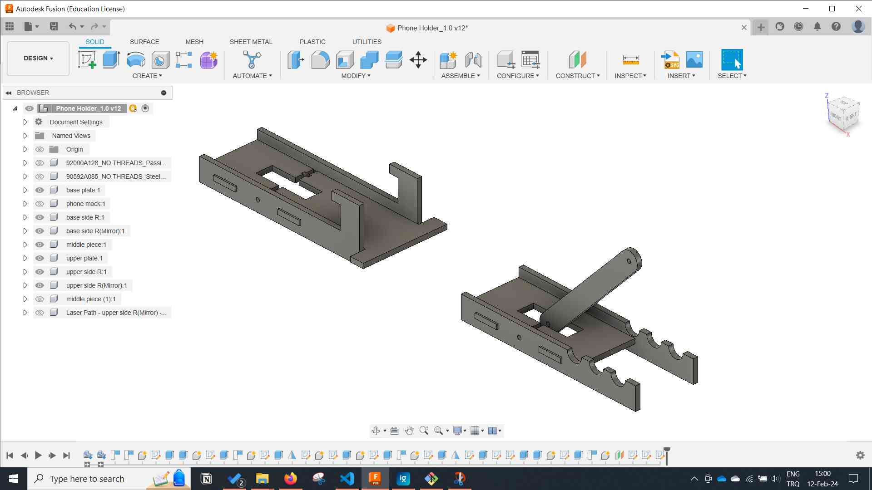The image size is (872, 490).
Task: Open the notifications bell icon
Action: click(817, 27)
